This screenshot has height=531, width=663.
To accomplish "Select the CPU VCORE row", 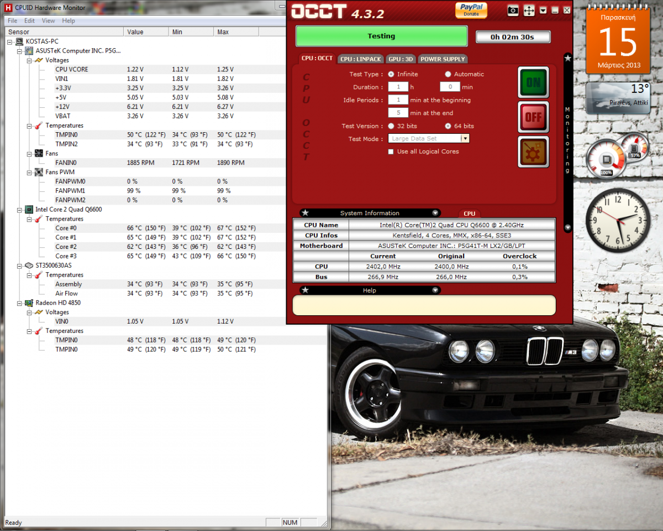I will click(x=166, y=70).
